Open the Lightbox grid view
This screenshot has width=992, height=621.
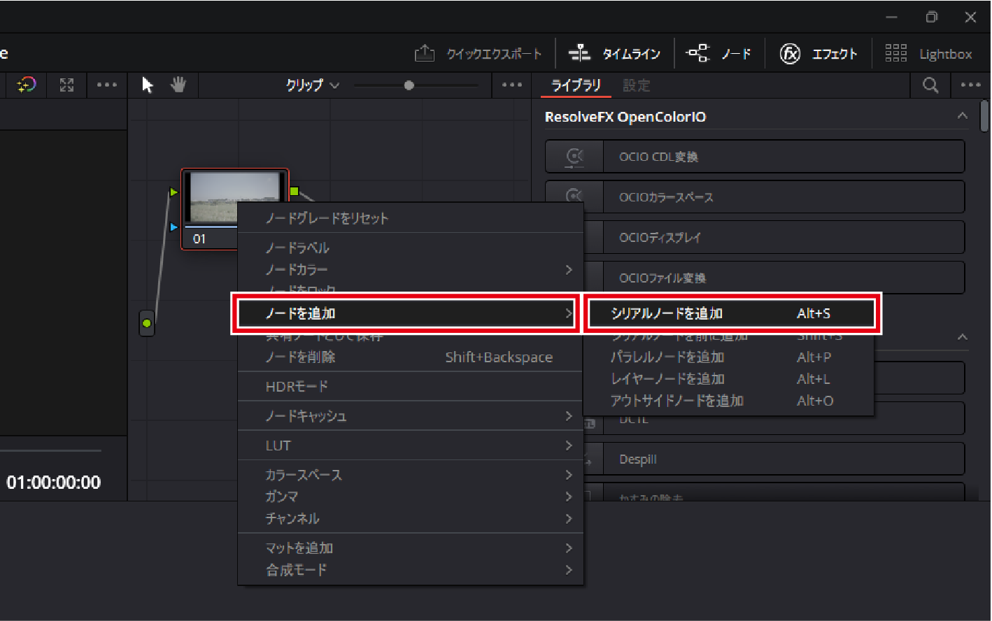click(x=928, y=54)
